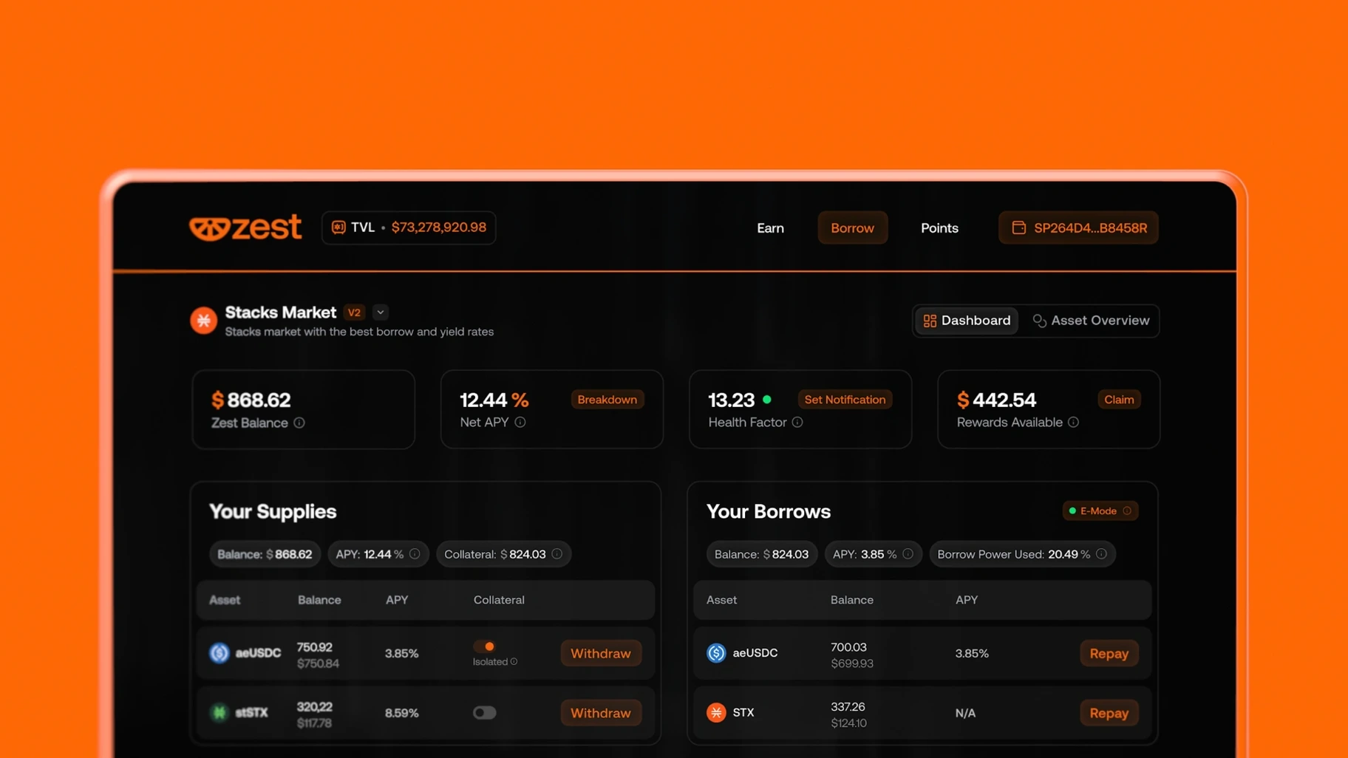Click the Dashboard grid icon
The image size is (1348, 758).
coord(930,321)
